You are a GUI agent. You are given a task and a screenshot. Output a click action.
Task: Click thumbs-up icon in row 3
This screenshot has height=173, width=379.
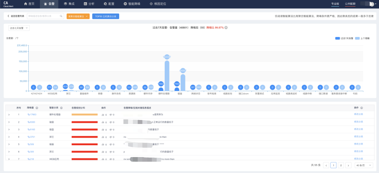(103, 130)
